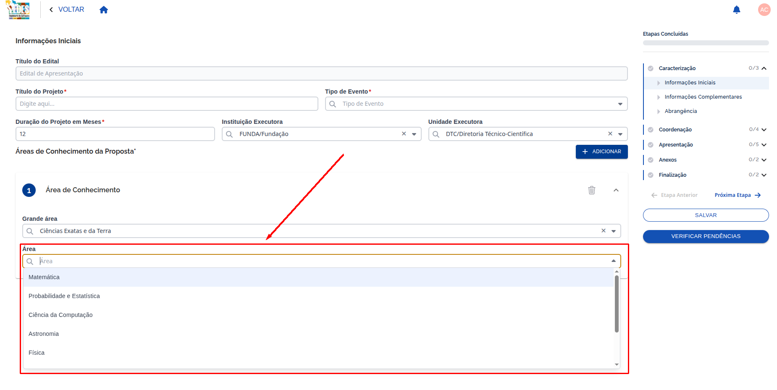Expand the Coordenação section

[764, 130]
